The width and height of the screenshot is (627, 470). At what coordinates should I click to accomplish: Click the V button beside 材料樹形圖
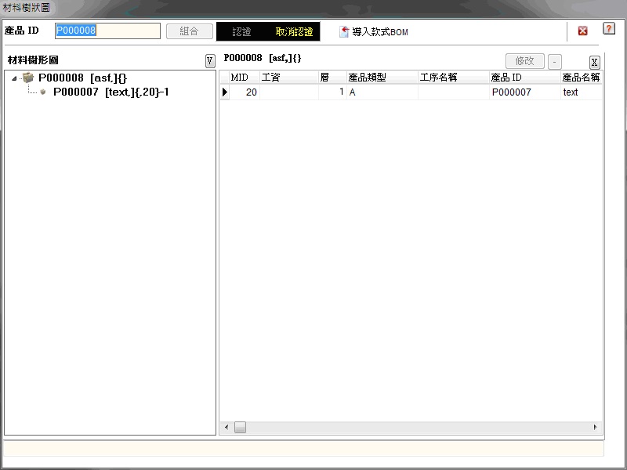point(210,61)
